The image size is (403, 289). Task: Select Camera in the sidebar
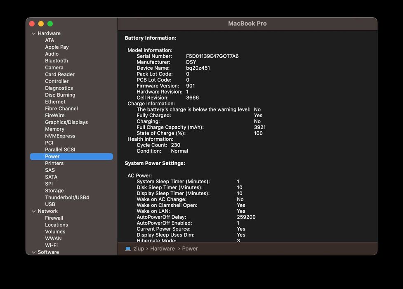tap(54, 67)
